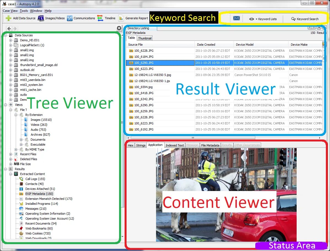This screenshot has width=330, height=251.
Task: Click the envelope icon in the toolbar
Action: [x=236, y=18]
